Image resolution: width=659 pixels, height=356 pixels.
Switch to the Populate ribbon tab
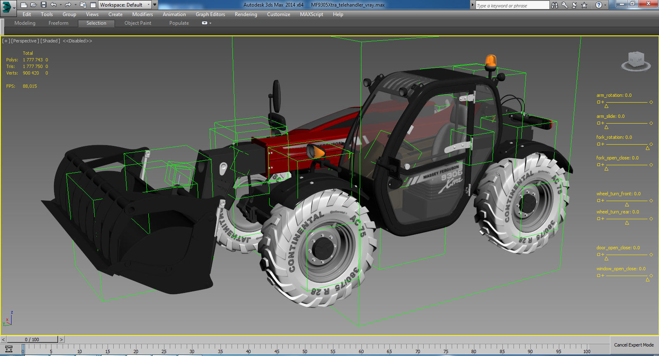[179, 23]
